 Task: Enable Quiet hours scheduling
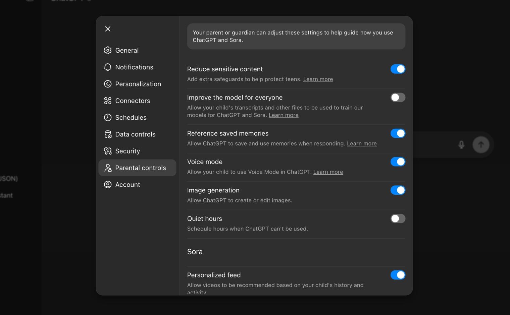[x=398, y=218]
